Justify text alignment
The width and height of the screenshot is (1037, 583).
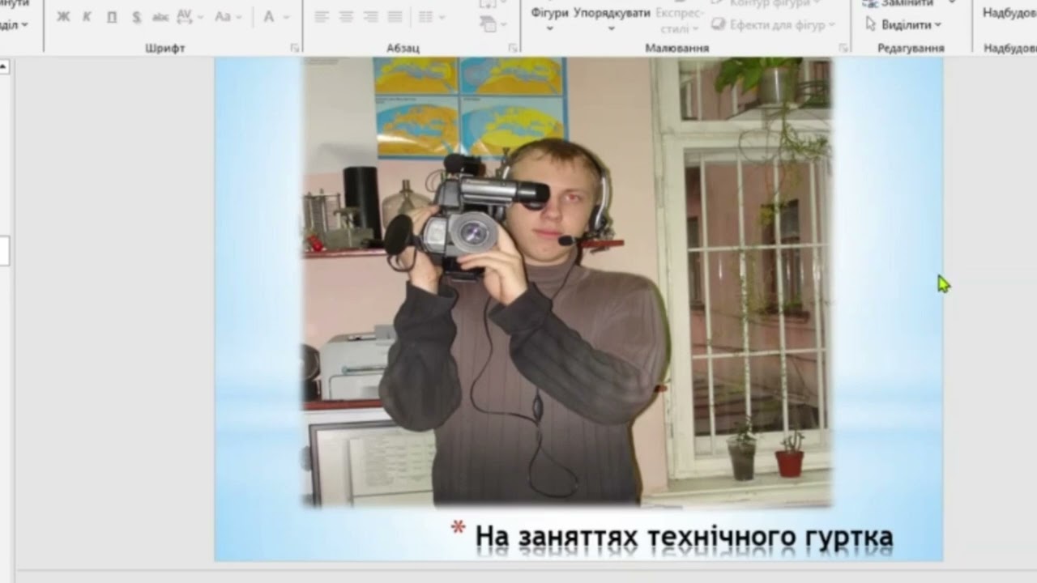coord(395,16)
